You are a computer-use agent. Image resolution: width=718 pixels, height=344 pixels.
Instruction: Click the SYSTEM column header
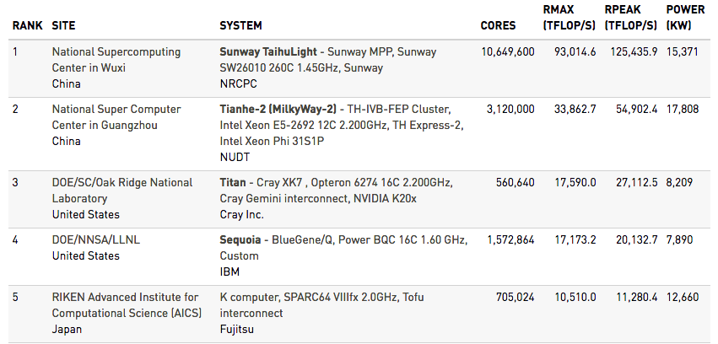tap(240, 26)
